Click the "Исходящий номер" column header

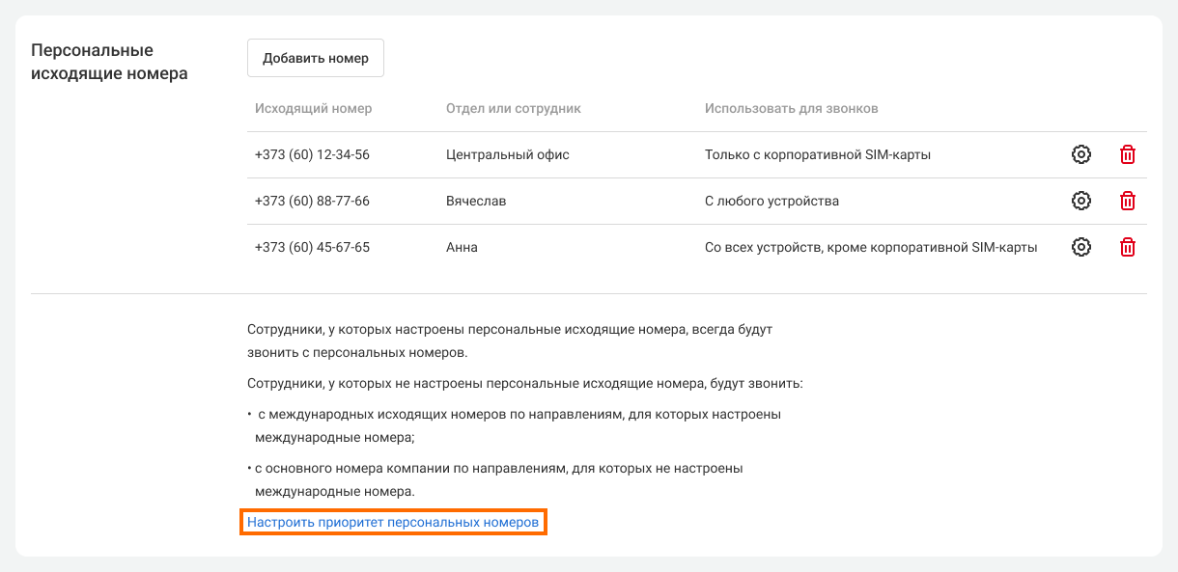[313, 108]
